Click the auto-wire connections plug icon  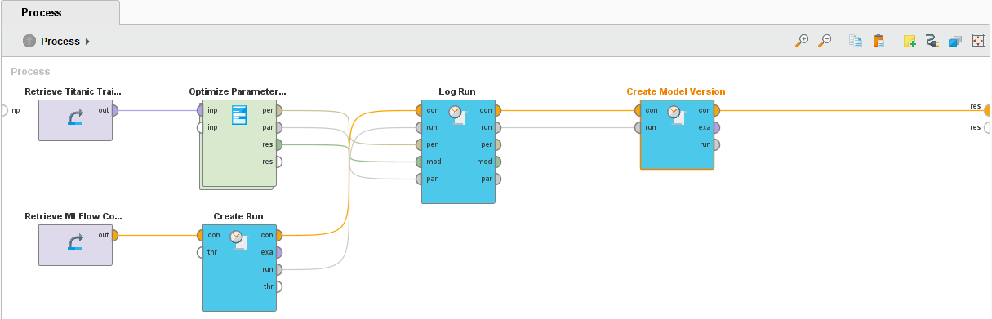tap(932, 41)
